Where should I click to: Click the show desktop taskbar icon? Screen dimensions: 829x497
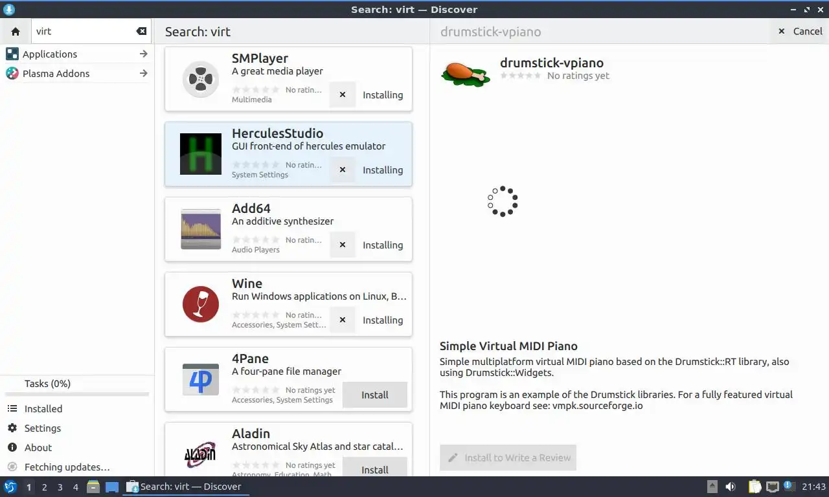click(x=112, y=487)
